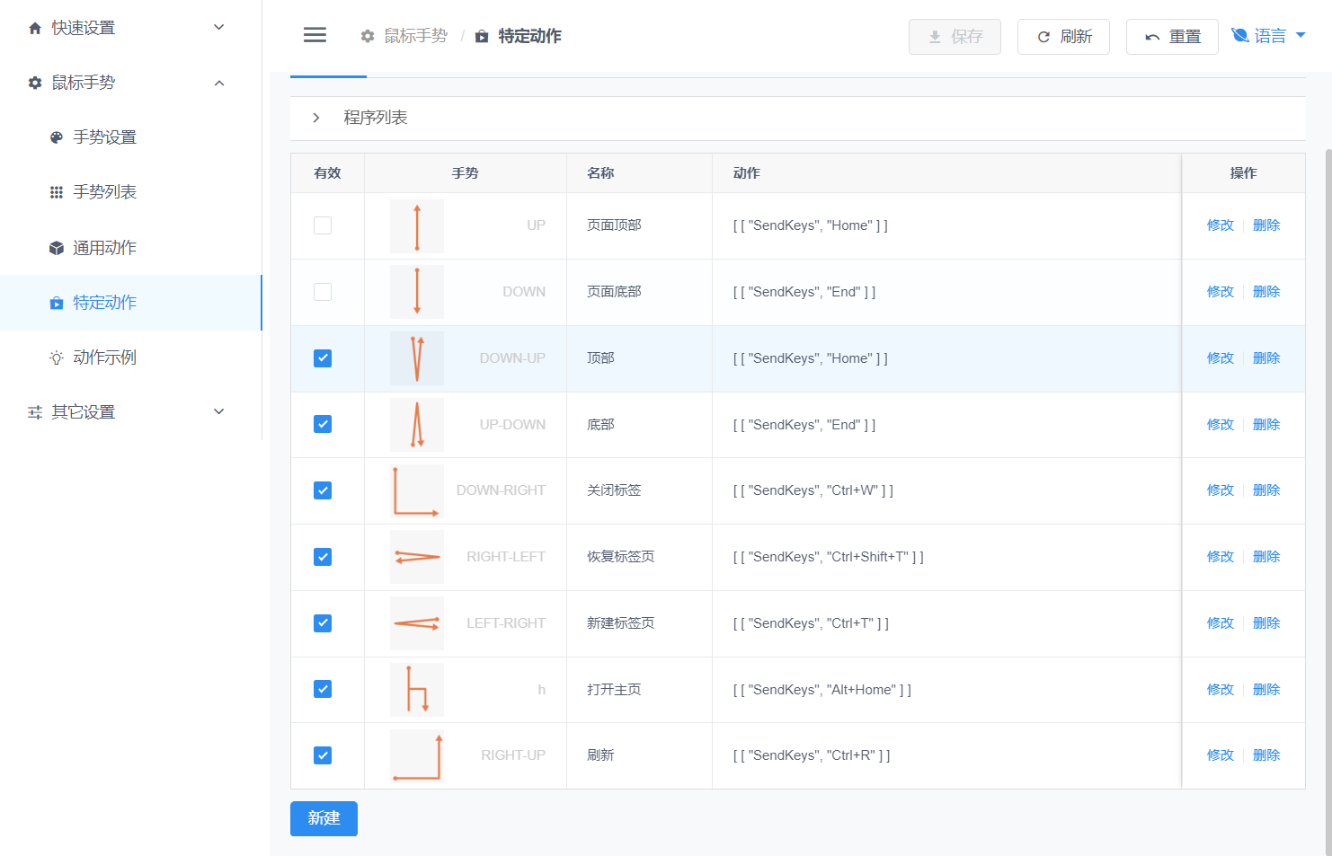Image resolution: width=1332 pixels, height=856 pixels.
Task: Expand the 程序列表 panel
Action: [797, 118]
